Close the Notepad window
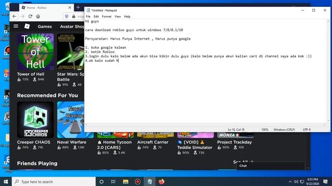The image size is (332, 186). 325,10
